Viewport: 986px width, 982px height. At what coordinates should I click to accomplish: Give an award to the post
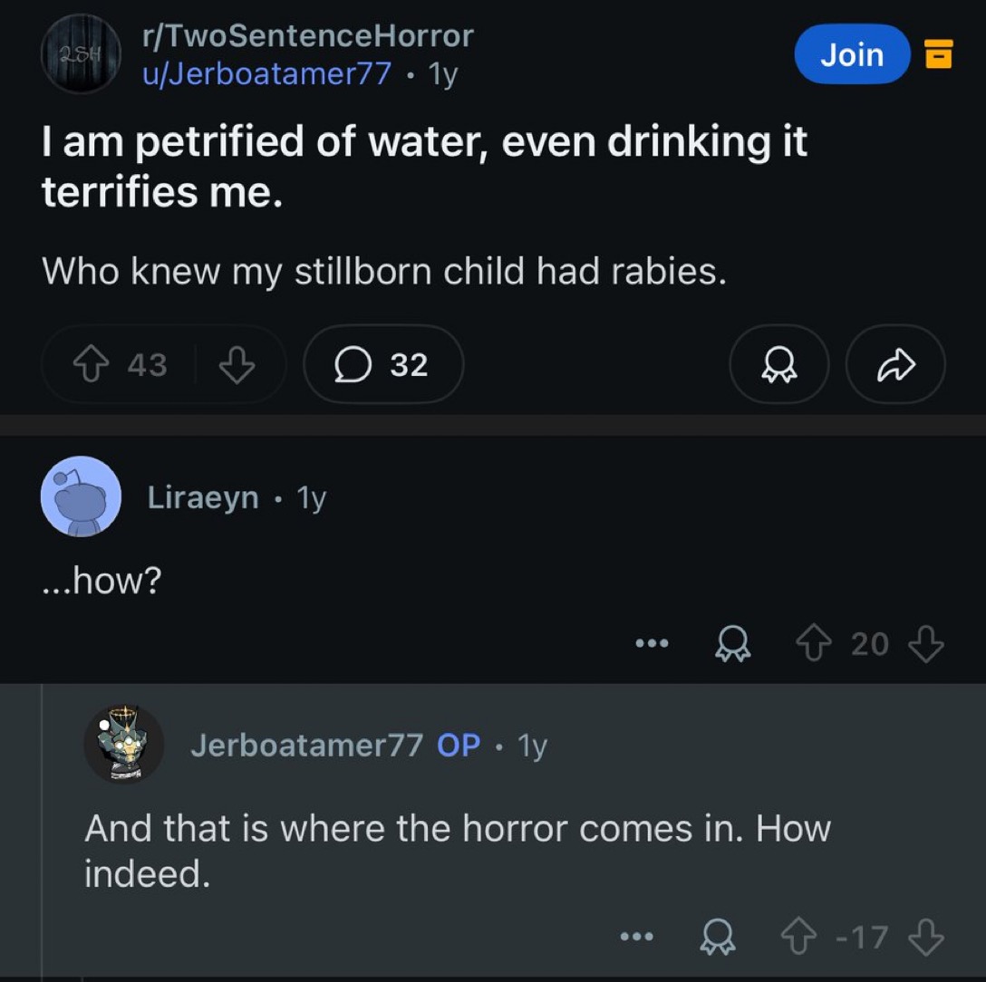[778, 364]
